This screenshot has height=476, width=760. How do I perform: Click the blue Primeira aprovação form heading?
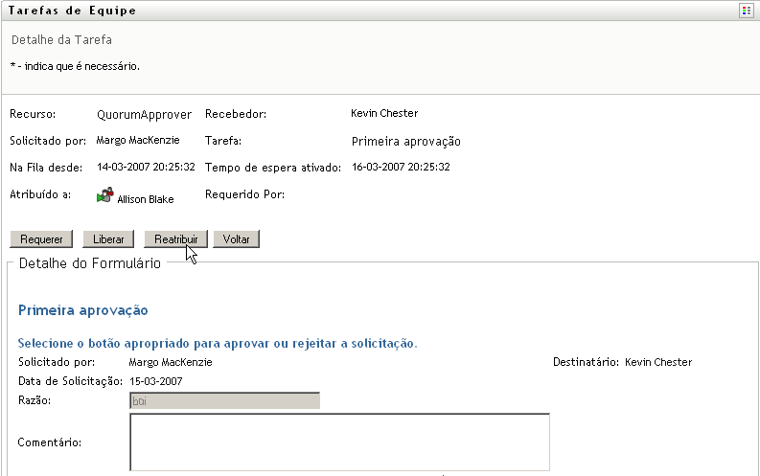[82, 310]
